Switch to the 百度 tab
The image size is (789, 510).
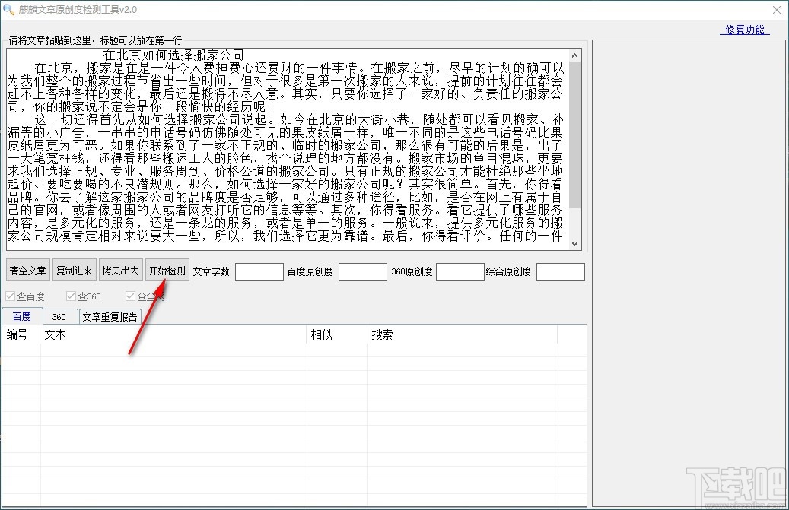[x=21, y=316]
